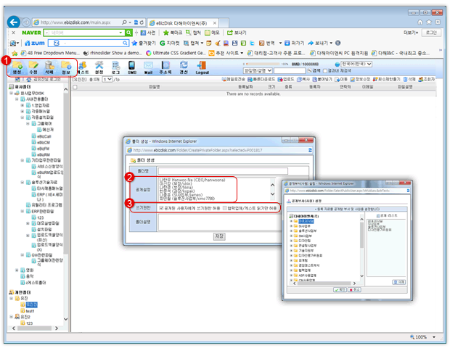Toggle the 결과내 재검색 checkbox
Screen dimensions: 450x348
325,70
